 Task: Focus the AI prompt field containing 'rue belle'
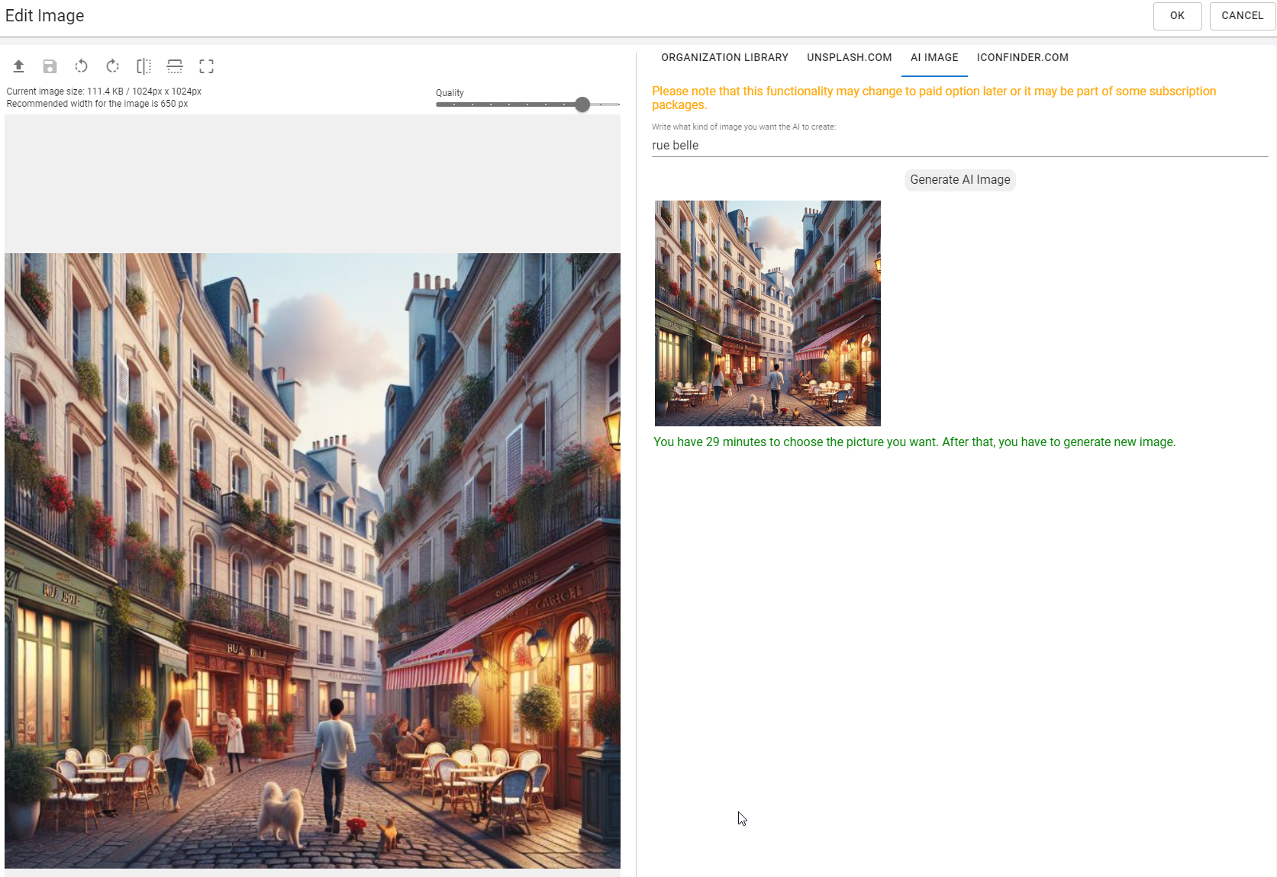point(959,146)
